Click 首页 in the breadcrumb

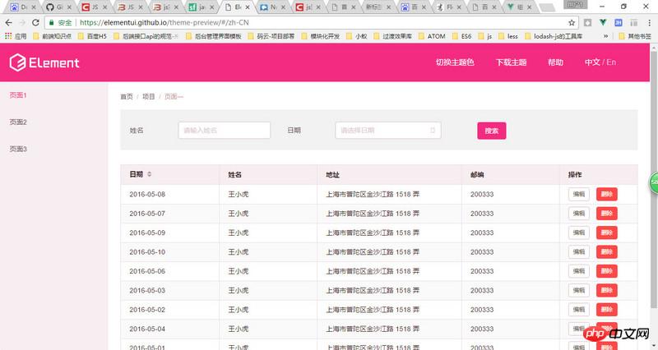(127, 97)
